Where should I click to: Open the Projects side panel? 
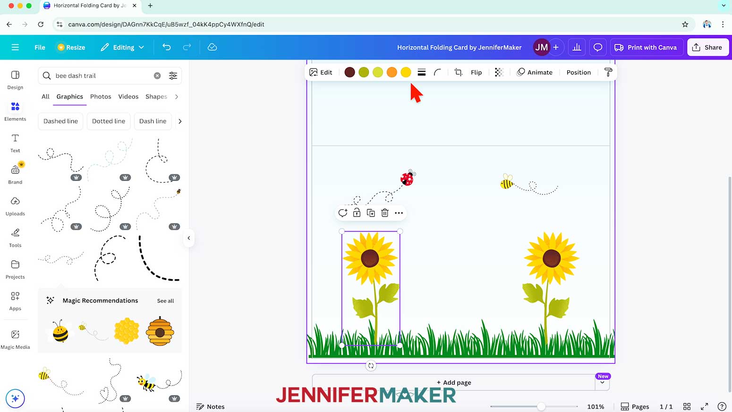[15, 269]
